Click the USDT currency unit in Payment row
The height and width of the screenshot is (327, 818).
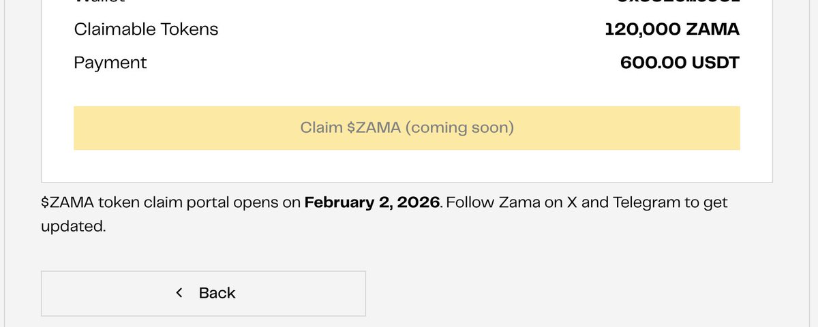click(x=714, y=63)
